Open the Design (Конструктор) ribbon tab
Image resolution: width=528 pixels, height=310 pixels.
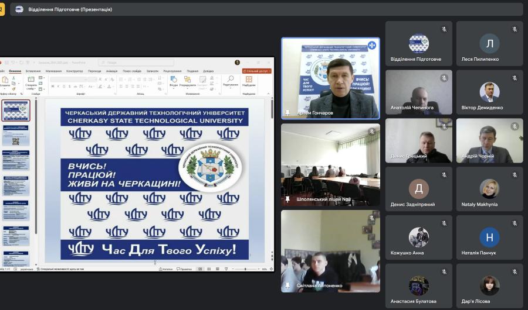(x=75, y=71)
